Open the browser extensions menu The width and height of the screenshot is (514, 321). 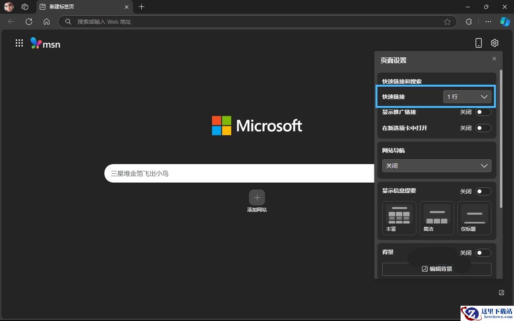click(x=469, y=22)
